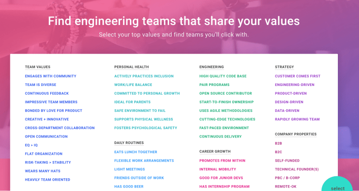Image resolution: width=359 pixels, height=191 pixels.
Task: Click Has Good Beer daily routine
Action: click(129, 187)
